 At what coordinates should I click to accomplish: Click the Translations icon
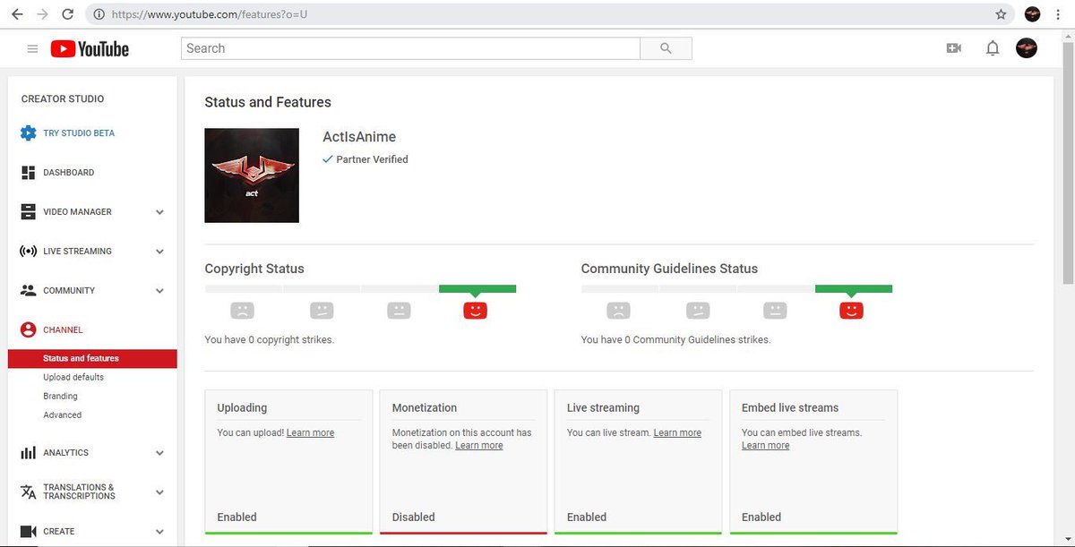(x=28, y=491)
